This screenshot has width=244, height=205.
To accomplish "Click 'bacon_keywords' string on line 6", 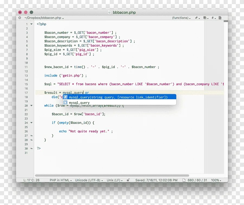I will point(105,46).
